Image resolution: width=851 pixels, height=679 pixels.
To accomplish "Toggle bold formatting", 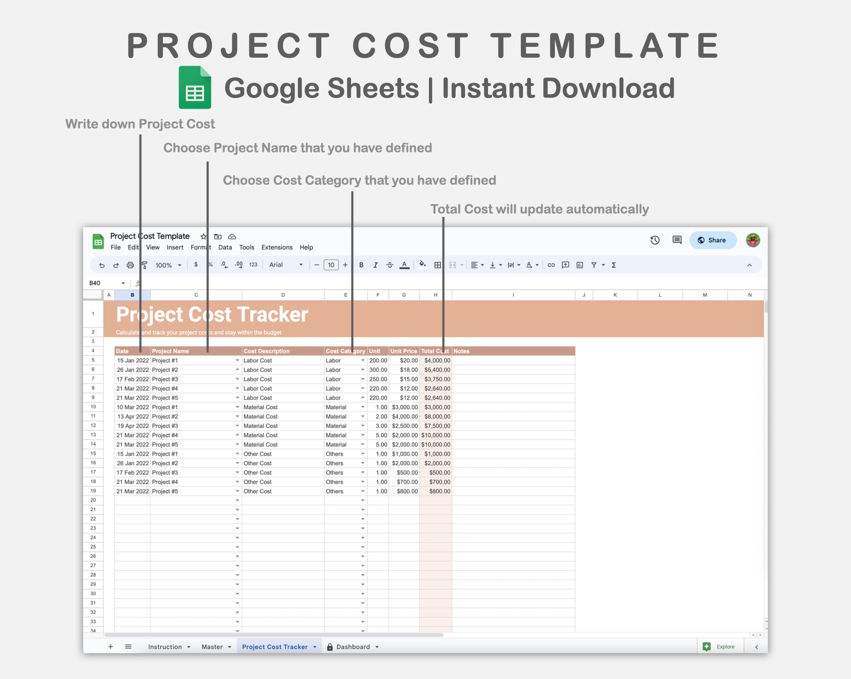I will (361, 265).
